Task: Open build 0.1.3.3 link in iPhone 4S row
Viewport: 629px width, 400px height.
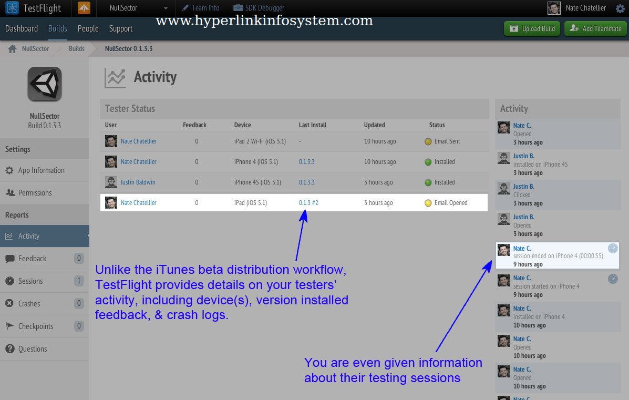Action: coord(306,182)
